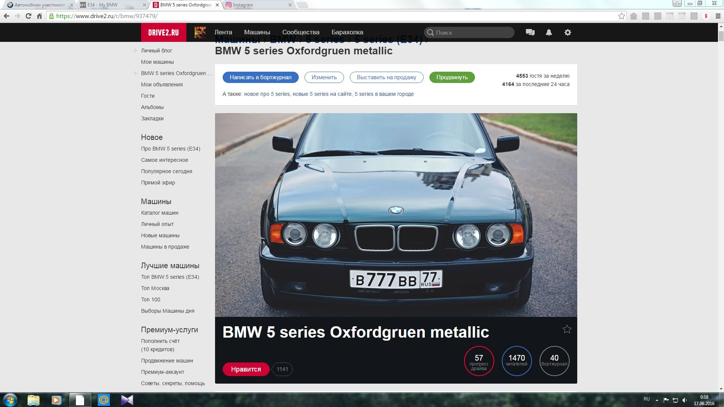Add the car to favorites with the star
This screenshot has width=724, height=407.
pos(567,329)
